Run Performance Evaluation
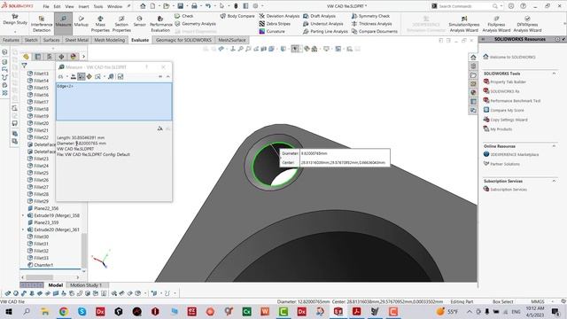 [160, 24]
